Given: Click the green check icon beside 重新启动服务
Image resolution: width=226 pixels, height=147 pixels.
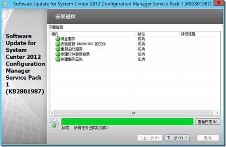Looking at the screenshot, I should [58, 49].
